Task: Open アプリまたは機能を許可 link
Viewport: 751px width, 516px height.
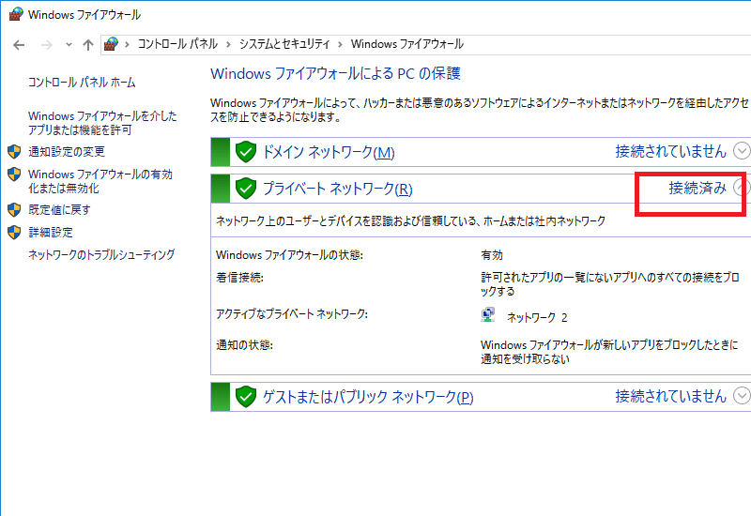Action: pos(102,123)
